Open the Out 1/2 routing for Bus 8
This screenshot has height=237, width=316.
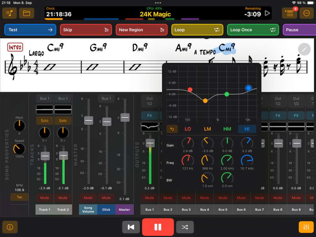coord(278,101)
